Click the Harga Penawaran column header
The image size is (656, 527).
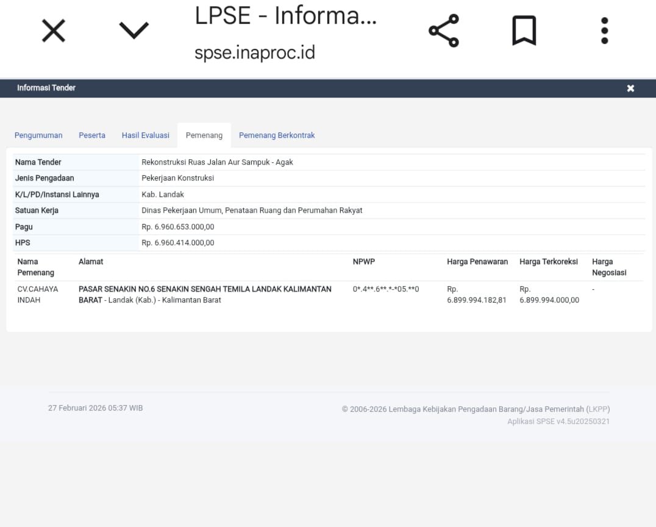(477, 262)
